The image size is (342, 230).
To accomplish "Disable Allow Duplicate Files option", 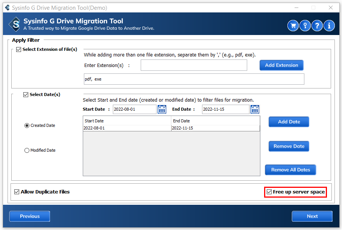I will click(17, 192).
